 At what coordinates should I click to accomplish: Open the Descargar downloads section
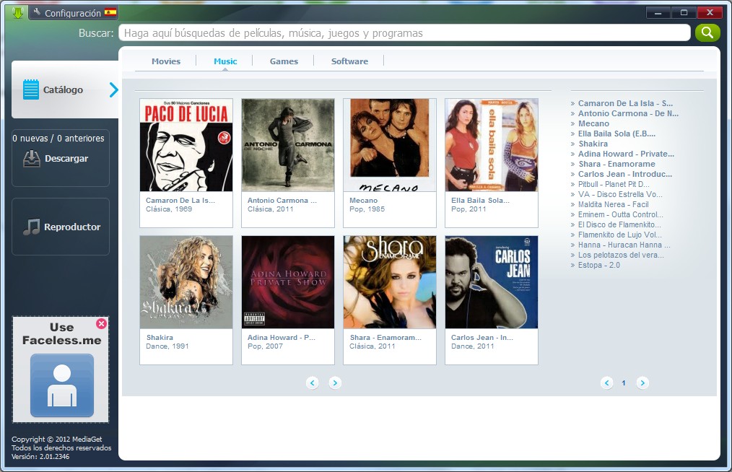click(61, 158)
